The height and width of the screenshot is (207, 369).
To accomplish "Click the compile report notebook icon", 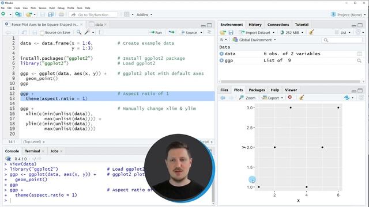I will point(101,32).
